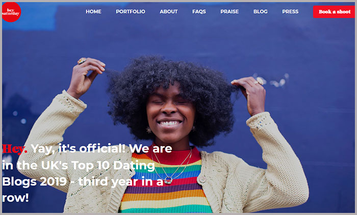Open the PORTFOLIO section
Image resolution: width=357 pixels, height=215 pixels.
click(130, 12)
